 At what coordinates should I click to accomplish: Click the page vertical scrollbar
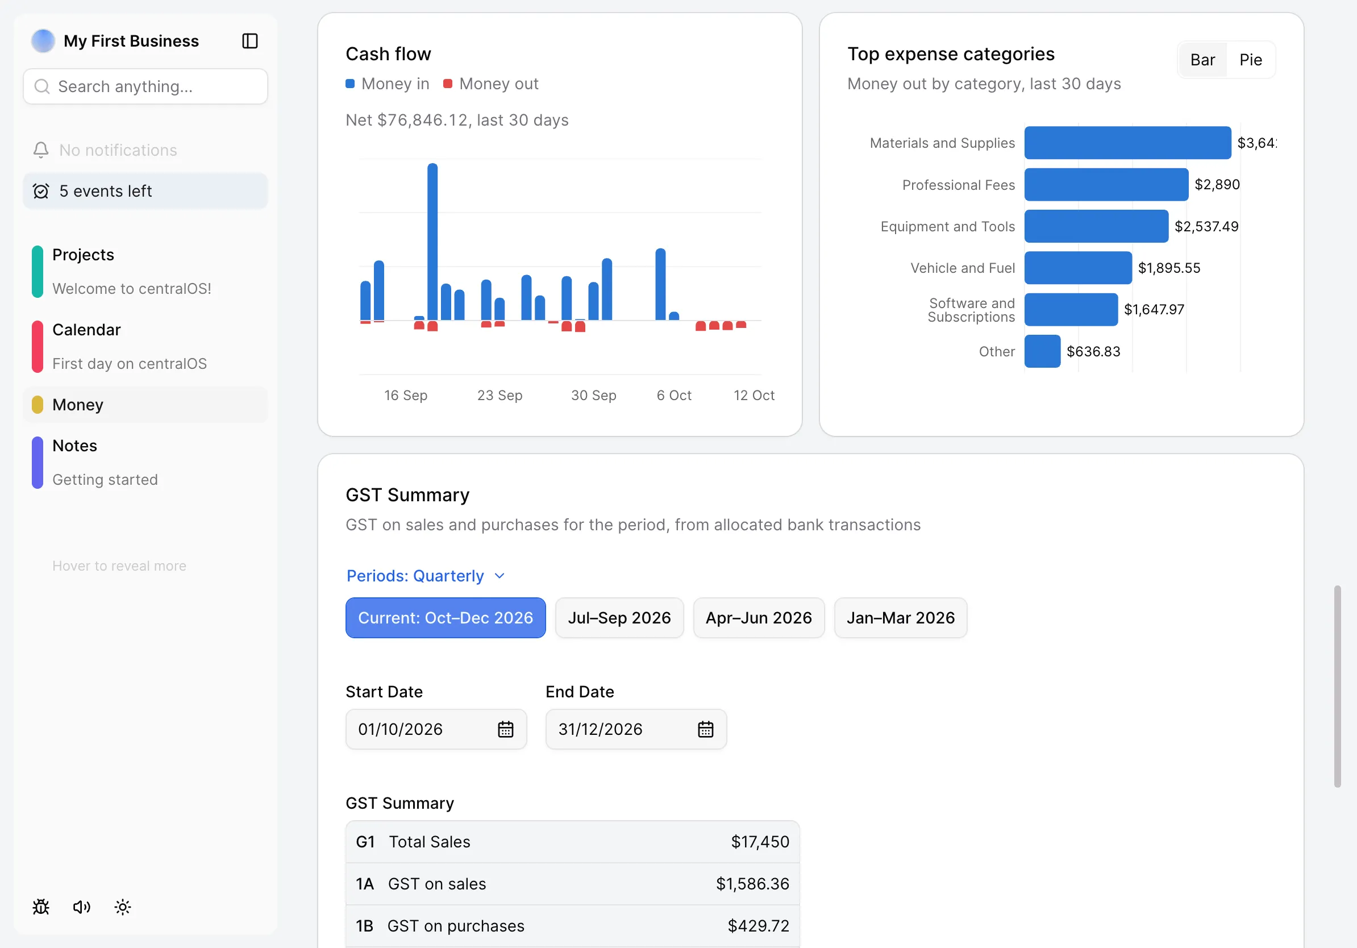pos(1338,687)
